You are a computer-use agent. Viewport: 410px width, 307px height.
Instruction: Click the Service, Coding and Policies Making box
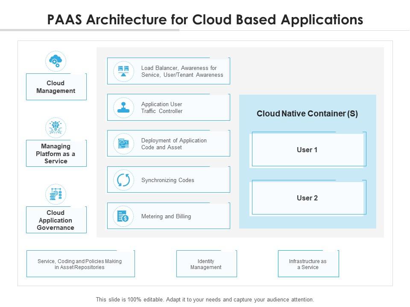click(x=80, y=264)
